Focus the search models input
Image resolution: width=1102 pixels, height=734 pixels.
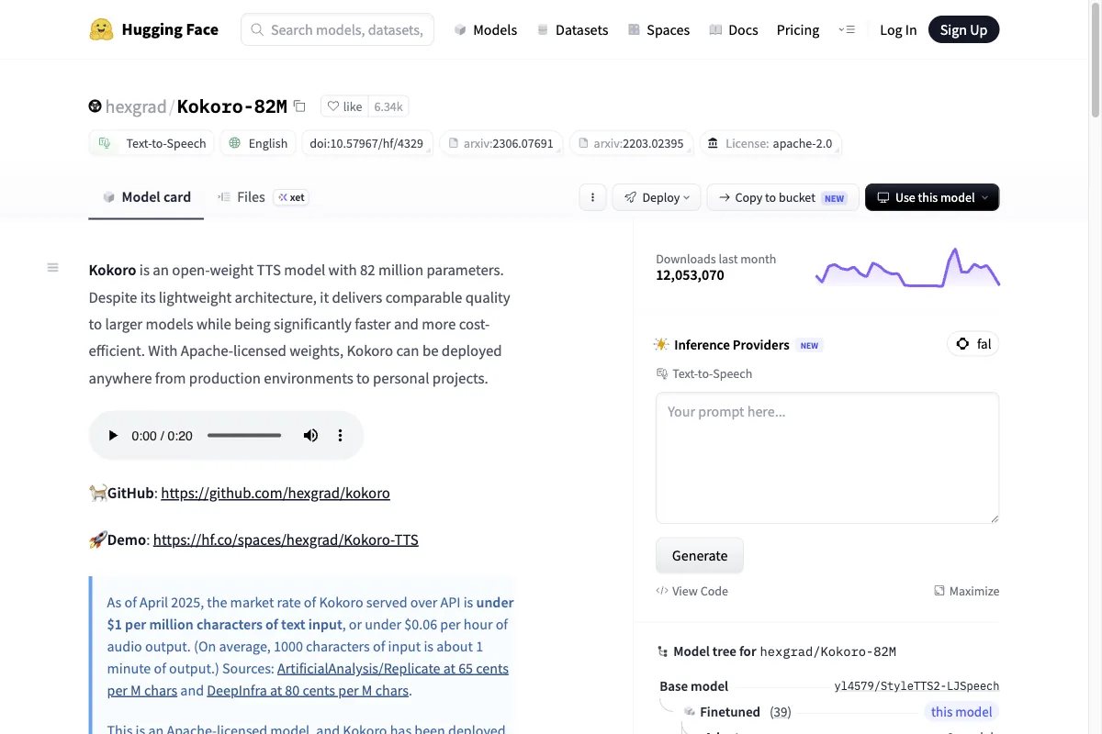pos(337,29)
